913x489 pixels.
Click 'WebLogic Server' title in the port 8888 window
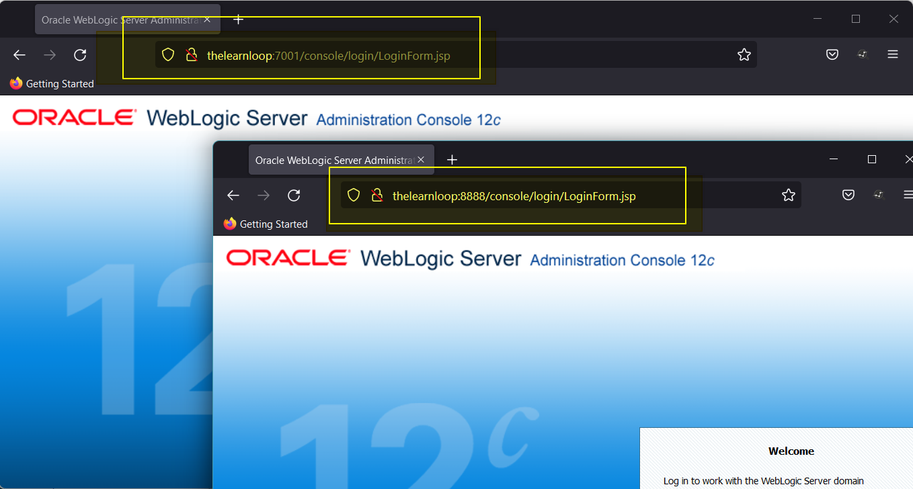coord(440,259)
